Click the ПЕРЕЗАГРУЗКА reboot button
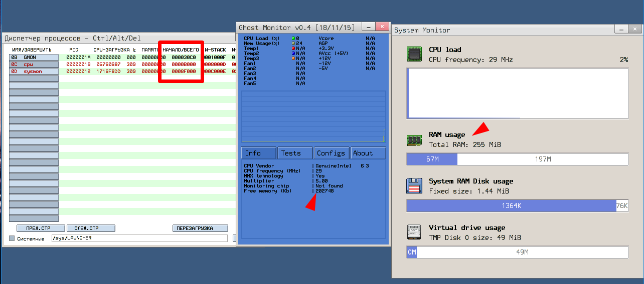 (200, 228)
